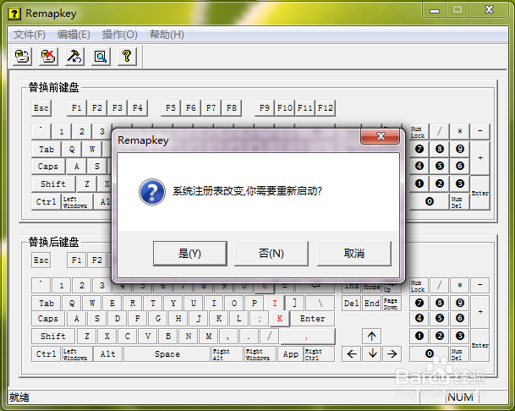Click Tab key on 替换前键盘 keyboard

47,150
